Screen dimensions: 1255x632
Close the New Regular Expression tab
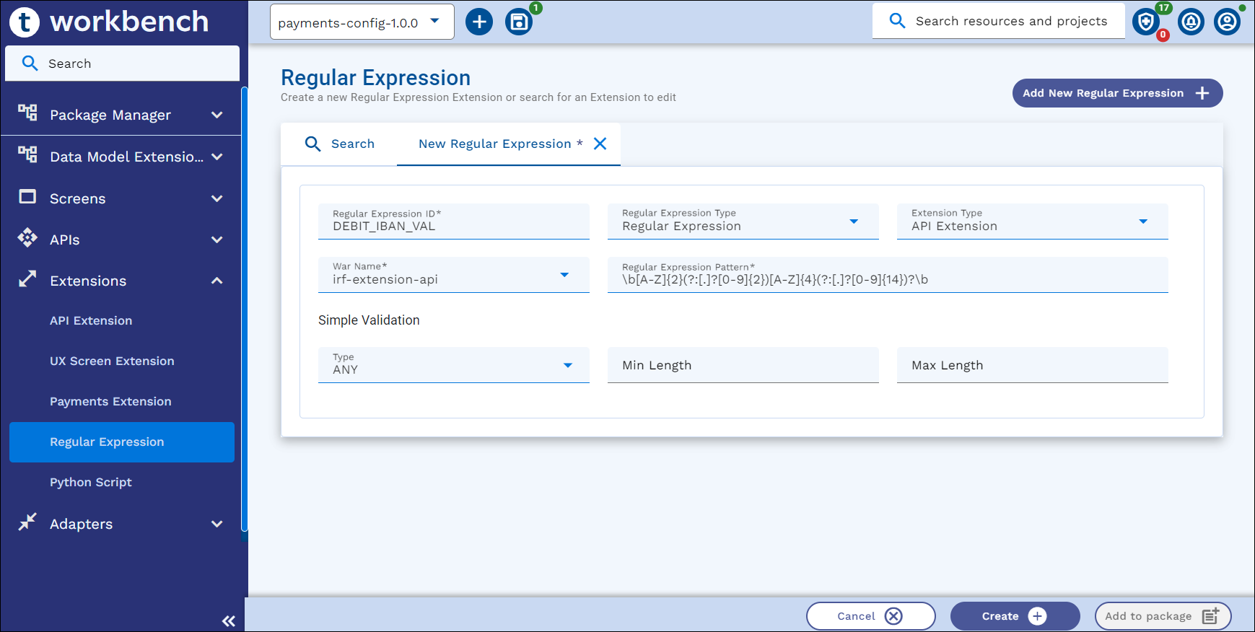point(600,144)
